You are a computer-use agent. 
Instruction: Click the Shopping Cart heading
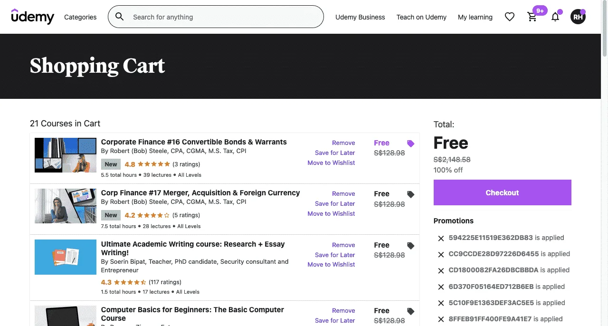97,66
